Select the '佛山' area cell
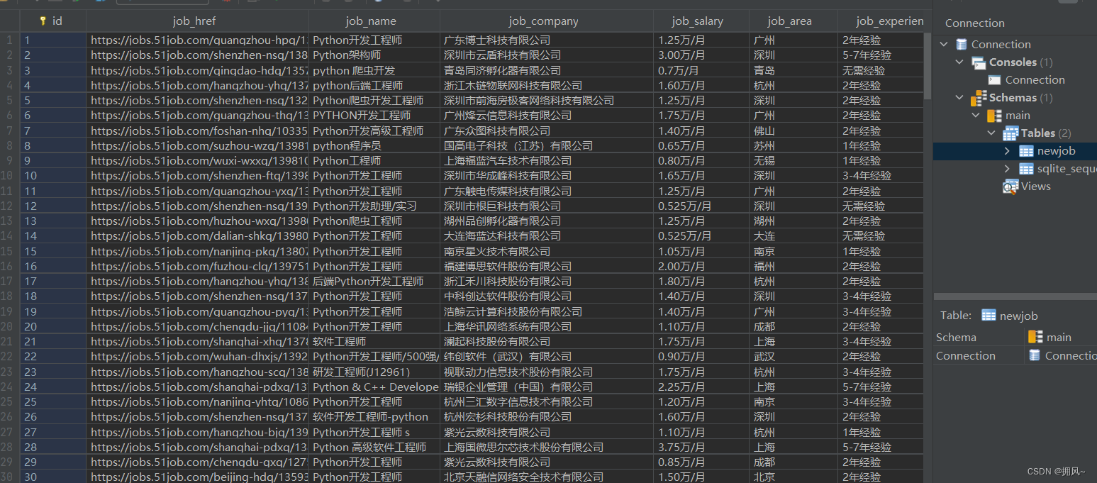 [x=793, y=131]
